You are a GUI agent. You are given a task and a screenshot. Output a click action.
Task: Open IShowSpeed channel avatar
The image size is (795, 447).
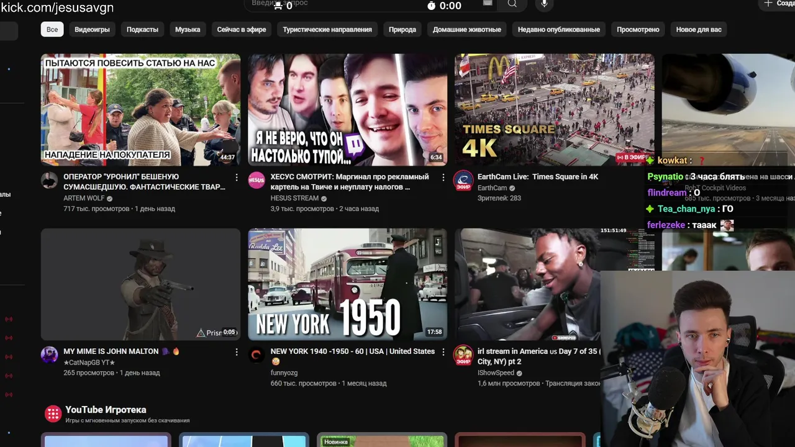tap(463, 355)
